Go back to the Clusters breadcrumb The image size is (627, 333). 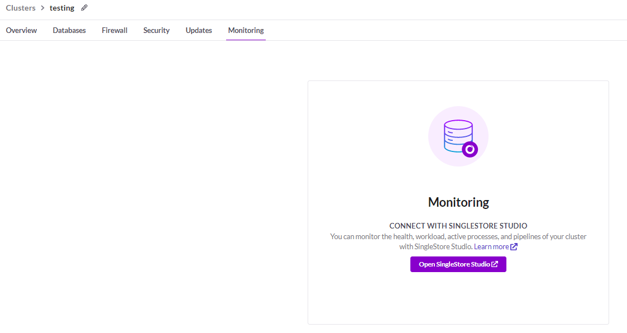[21, 8]
